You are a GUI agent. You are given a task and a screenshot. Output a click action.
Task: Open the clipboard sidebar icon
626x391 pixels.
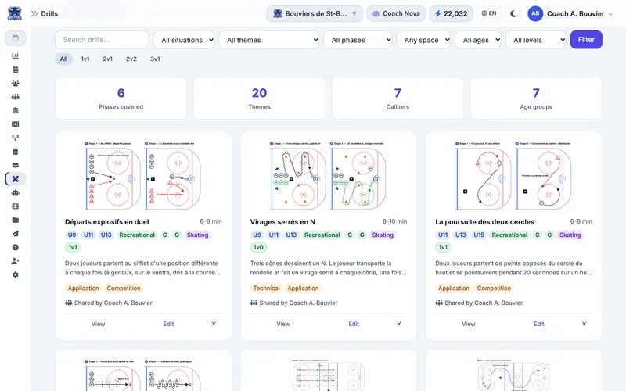pyautogui.click(x=15, y=152)
